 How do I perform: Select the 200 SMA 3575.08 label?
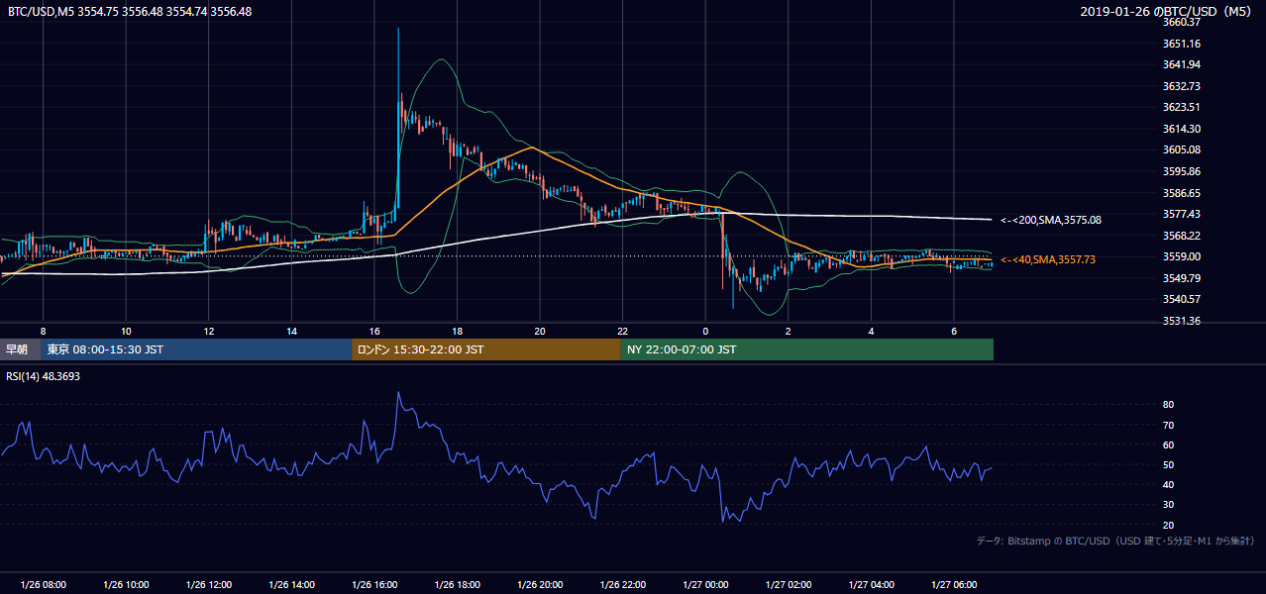click(1051, 220)
